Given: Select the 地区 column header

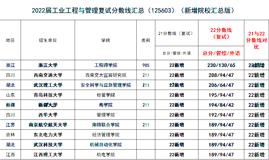Looking at the screenshot, I should click(x=10, y=40).
